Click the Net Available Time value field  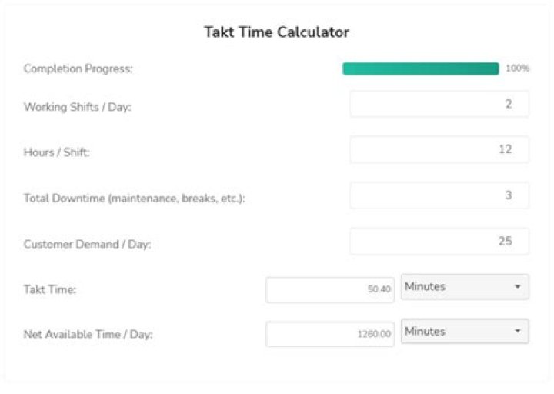coord(330,334)
